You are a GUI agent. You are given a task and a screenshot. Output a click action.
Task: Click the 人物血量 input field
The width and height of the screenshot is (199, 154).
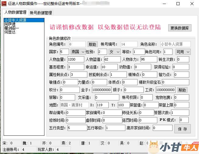pos(76,59)
